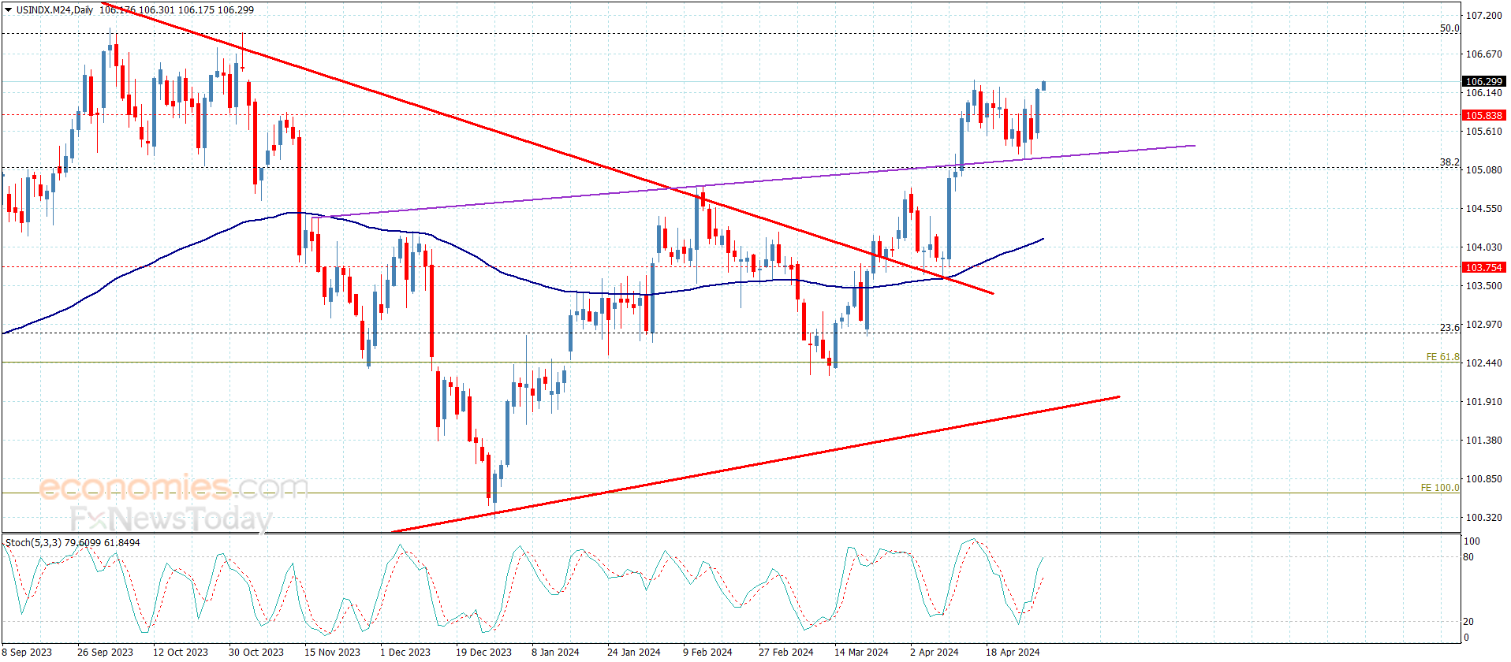Click the 106.670 price axis label
Viewport: 1511px width, 662px height.
coord(1483,54)
